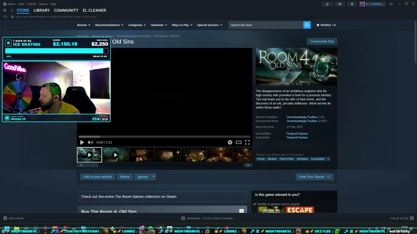Open the Downloads status icon

(x=183, y=218)
